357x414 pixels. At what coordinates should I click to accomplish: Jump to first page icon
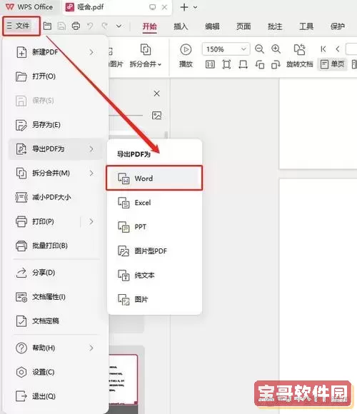coord(323,49)
